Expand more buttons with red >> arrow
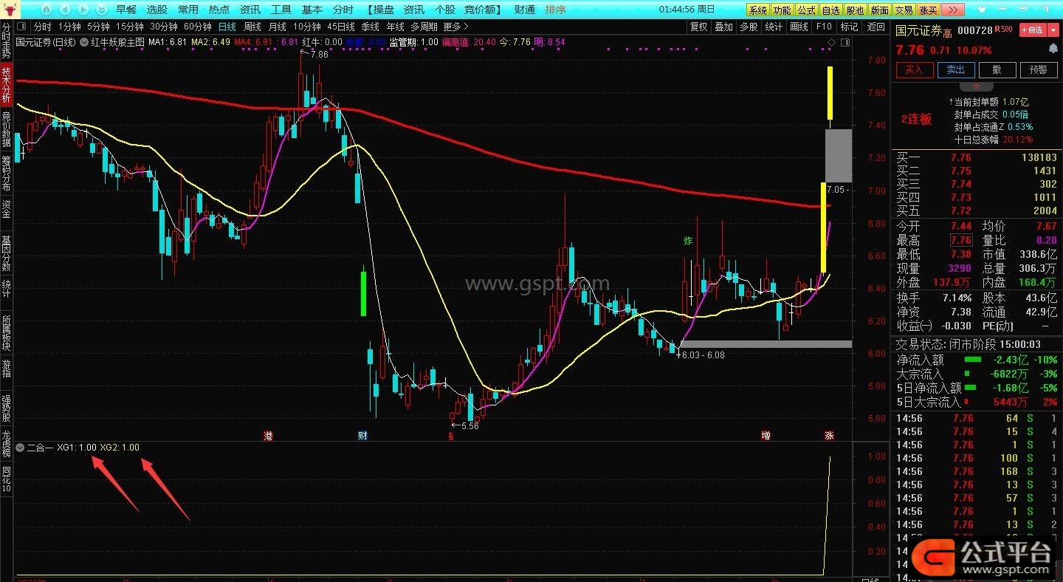The width and height of the screenshot is (1063, 582). coord(953,10)
